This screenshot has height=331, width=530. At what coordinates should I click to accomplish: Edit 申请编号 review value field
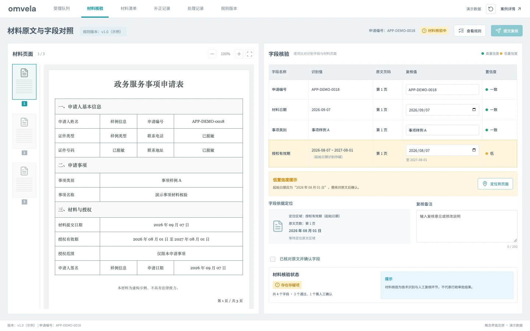pos(442,90)
